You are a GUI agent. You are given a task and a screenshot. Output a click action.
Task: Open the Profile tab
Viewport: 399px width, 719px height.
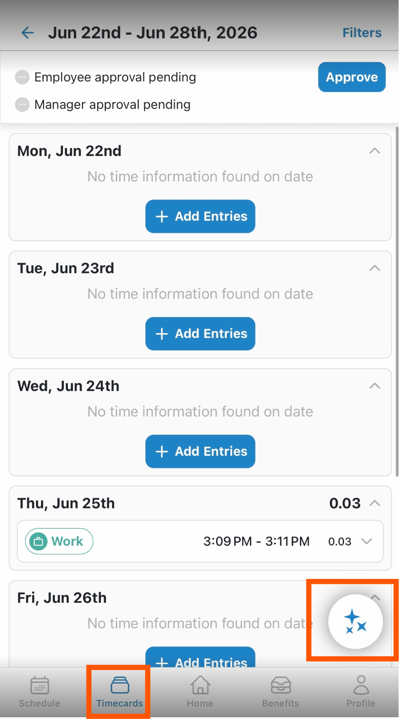361,692
